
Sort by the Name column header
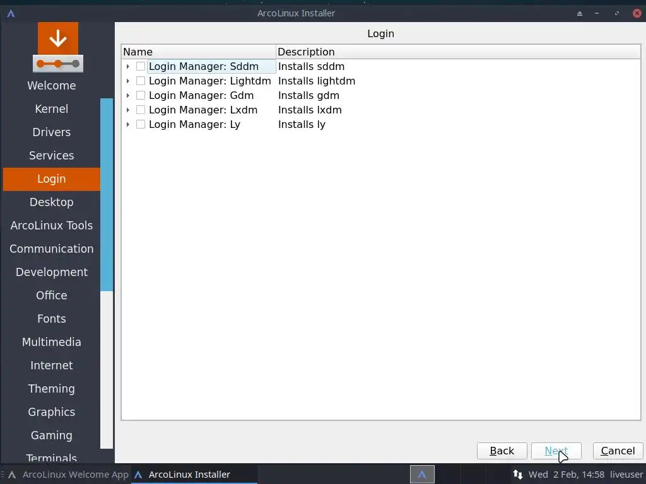pos(199,52)
